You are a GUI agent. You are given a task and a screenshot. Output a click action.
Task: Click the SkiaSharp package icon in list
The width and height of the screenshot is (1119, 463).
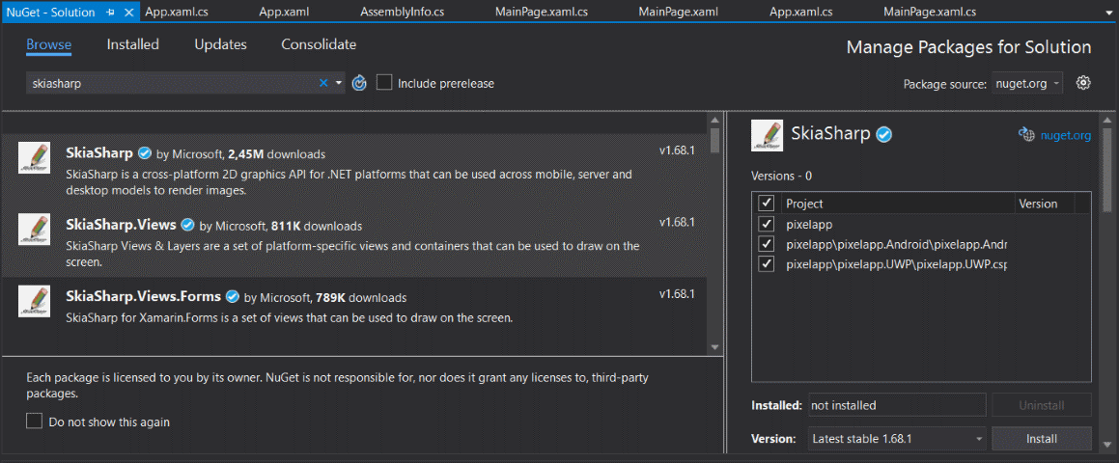pos(34,157)
